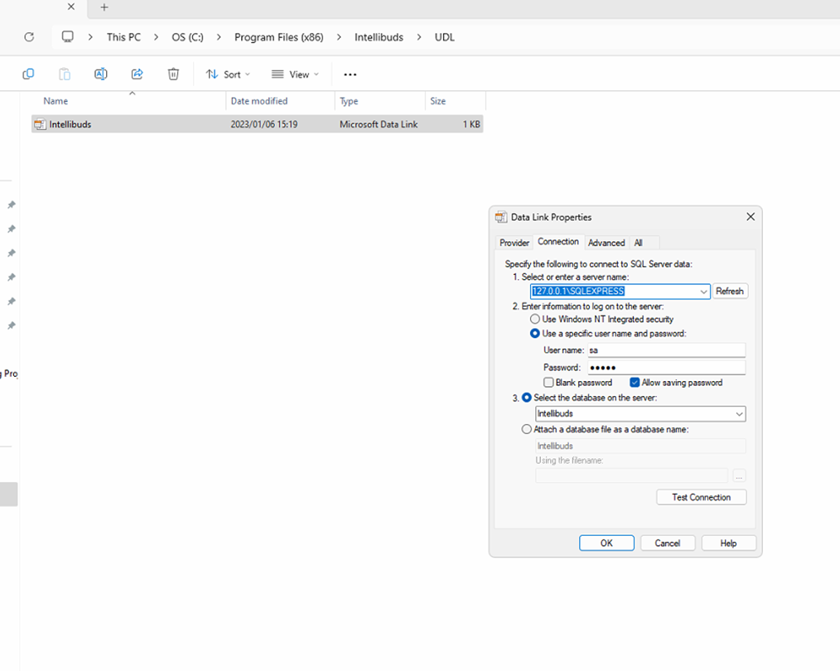Sort by Date modified column header
The height and width of the screenshot is (671, 840).
point(259,101)
